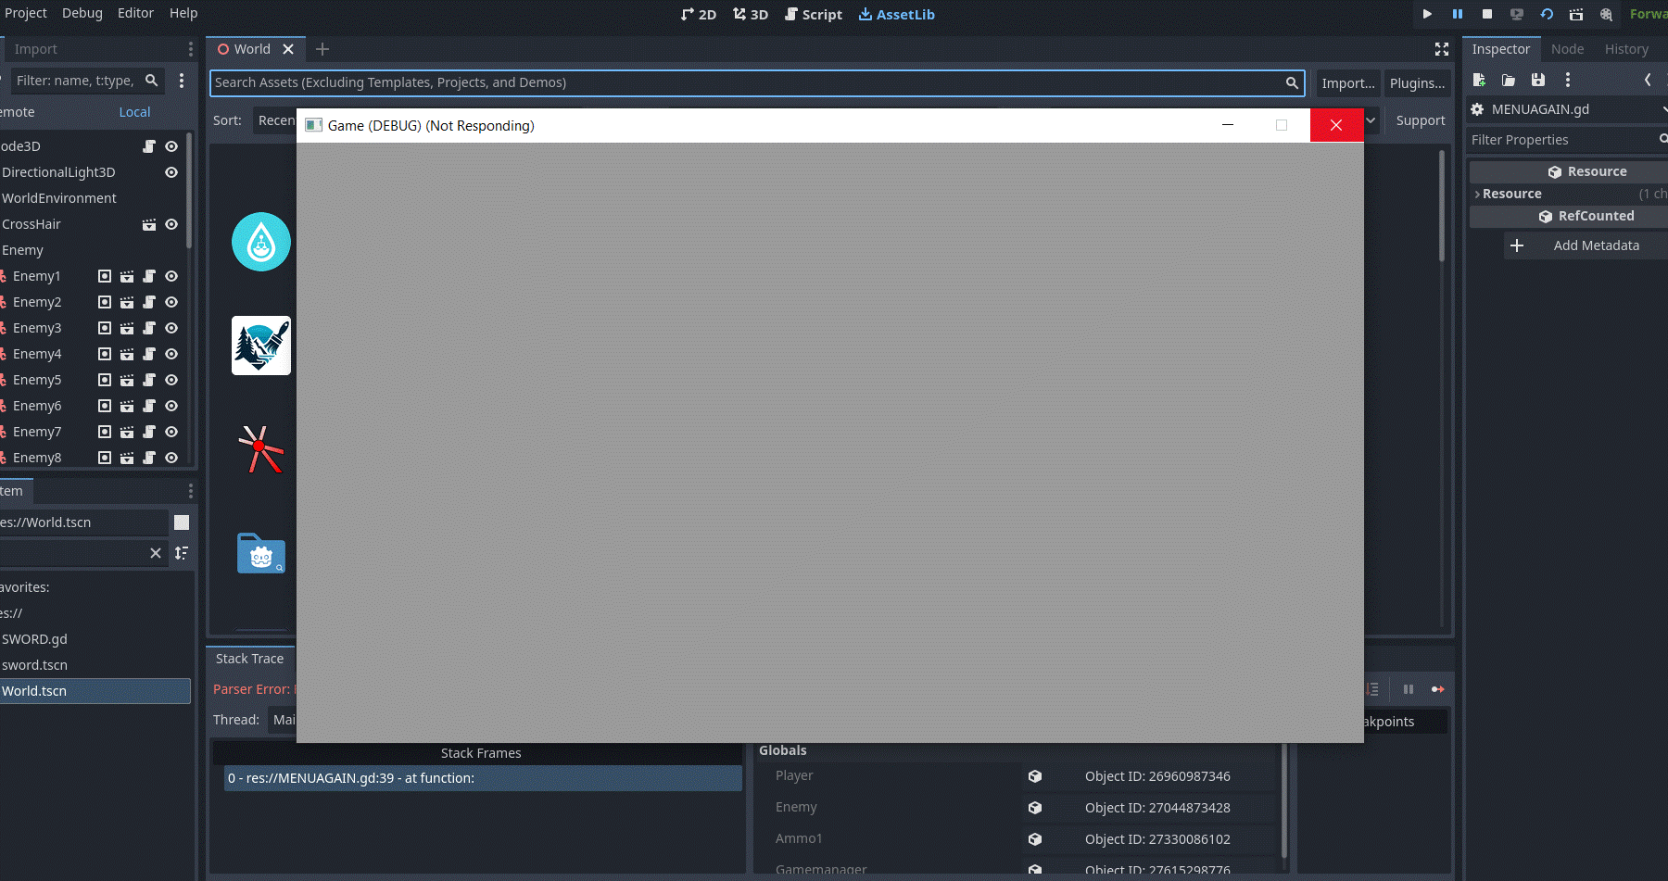This screenshot has width=1668, height=881.
Task: Open the Debug menu
Action: pyautogui.click(x=82, y=13)
